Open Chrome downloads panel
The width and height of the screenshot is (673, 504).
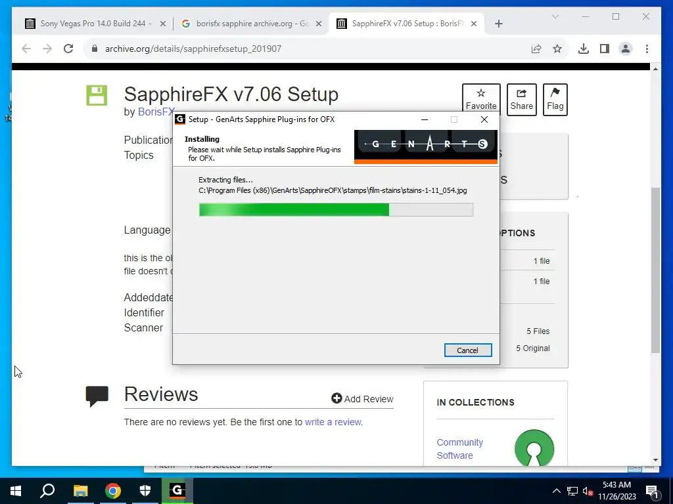584,49
